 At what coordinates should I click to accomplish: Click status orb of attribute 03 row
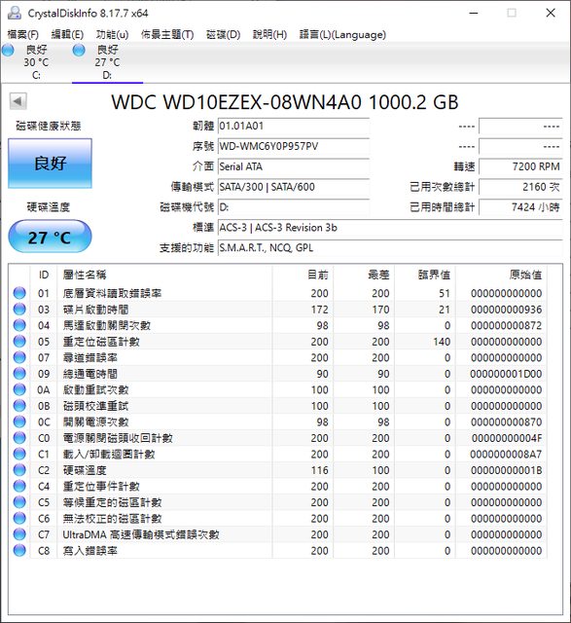point(19,310)
